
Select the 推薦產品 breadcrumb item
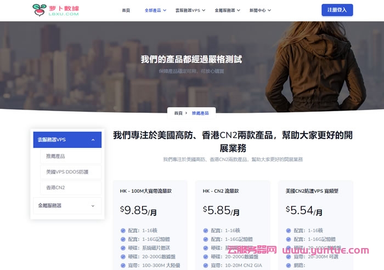click(x=200, y=113)
